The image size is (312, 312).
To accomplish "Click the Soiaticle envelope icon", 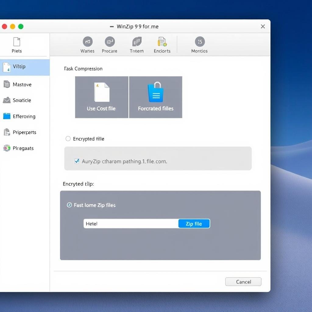I will (x=7, y=100).
